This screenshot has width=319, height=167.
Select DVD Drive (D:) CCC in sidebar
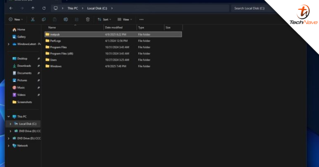coord(26,139)
